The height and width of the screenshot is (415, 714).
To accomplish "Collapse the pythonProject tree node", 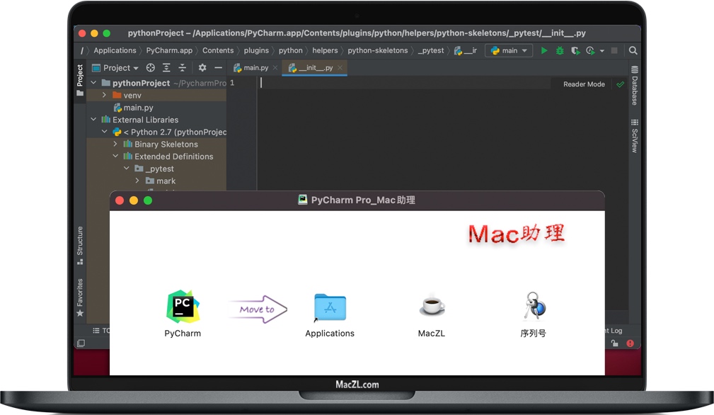I will 93,82.
